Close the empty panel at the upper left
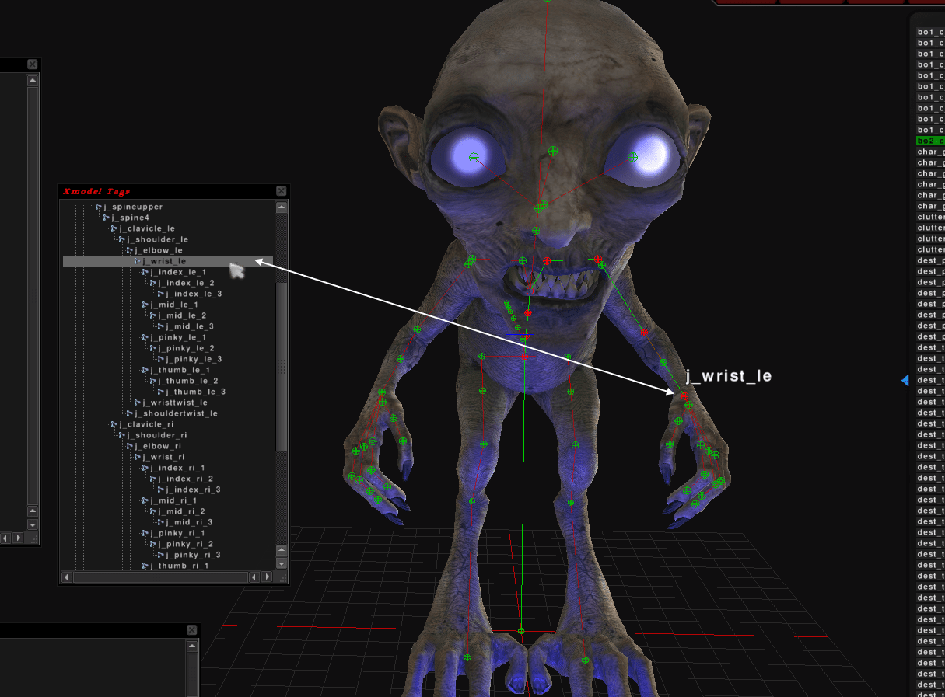The height and width of the screenshot is (697, 945). pyautogui.click(x=32, y=64)
